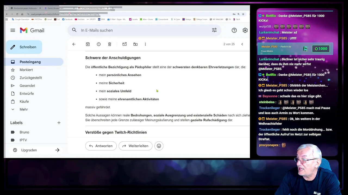This screenshot has height=195, width=348.
Task: Open Gmail help question mark icon
Action: tap(234, 30)
